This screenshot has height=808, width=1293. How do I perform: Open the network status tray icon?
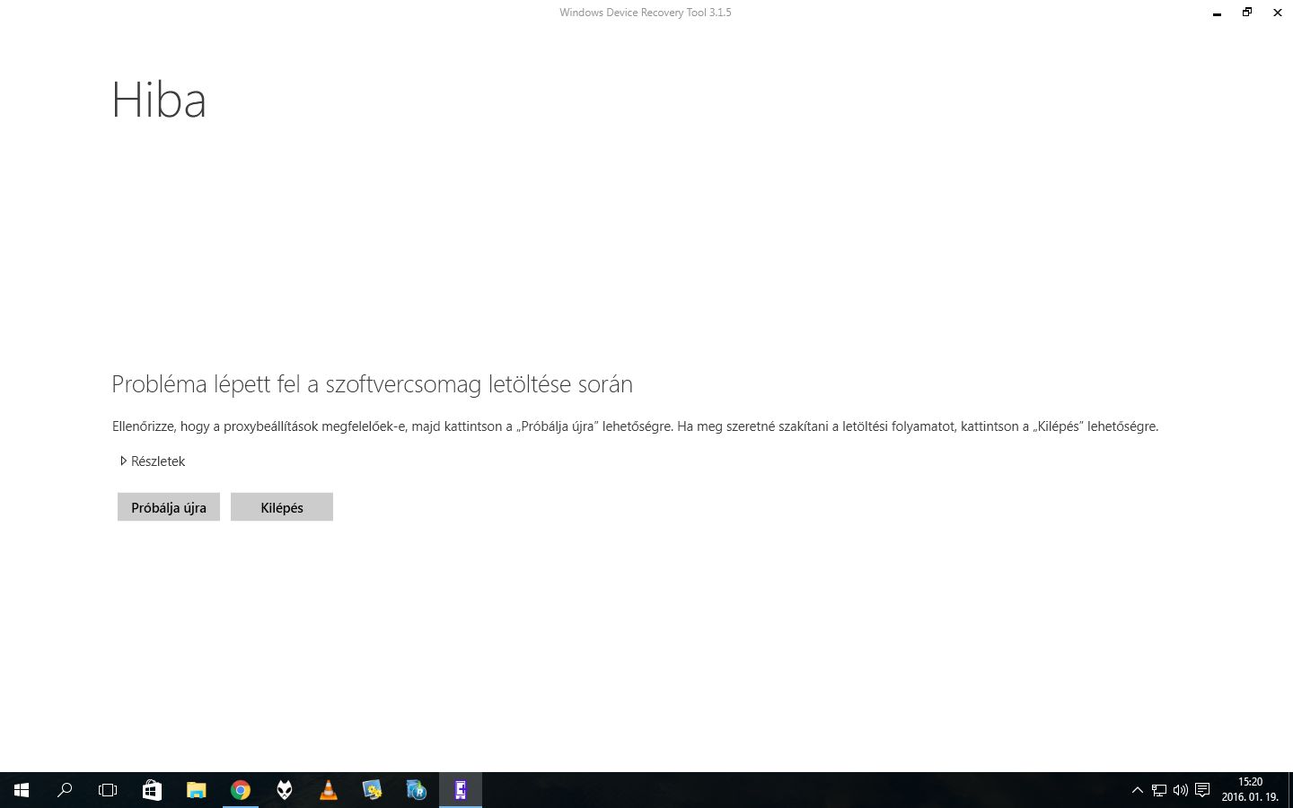[1159, 791]
